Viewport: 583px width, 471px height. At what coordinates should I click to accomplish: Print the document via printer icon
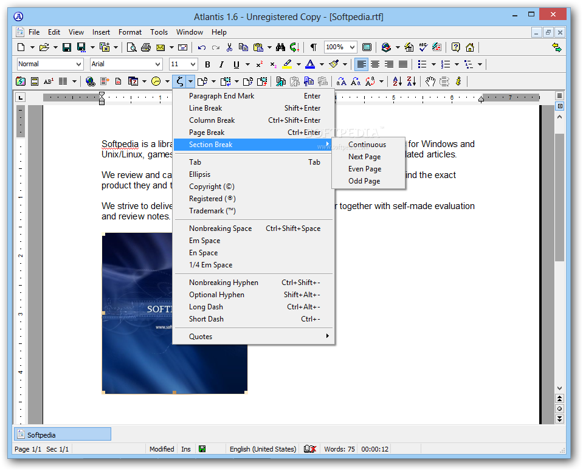[x=146, y=47]
